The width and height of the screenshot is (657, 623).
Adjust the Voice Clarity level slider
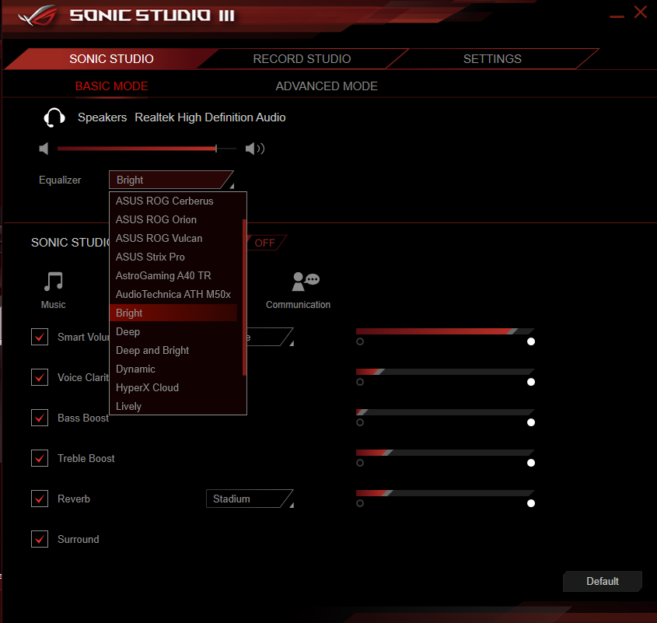(x=445, y=372)
